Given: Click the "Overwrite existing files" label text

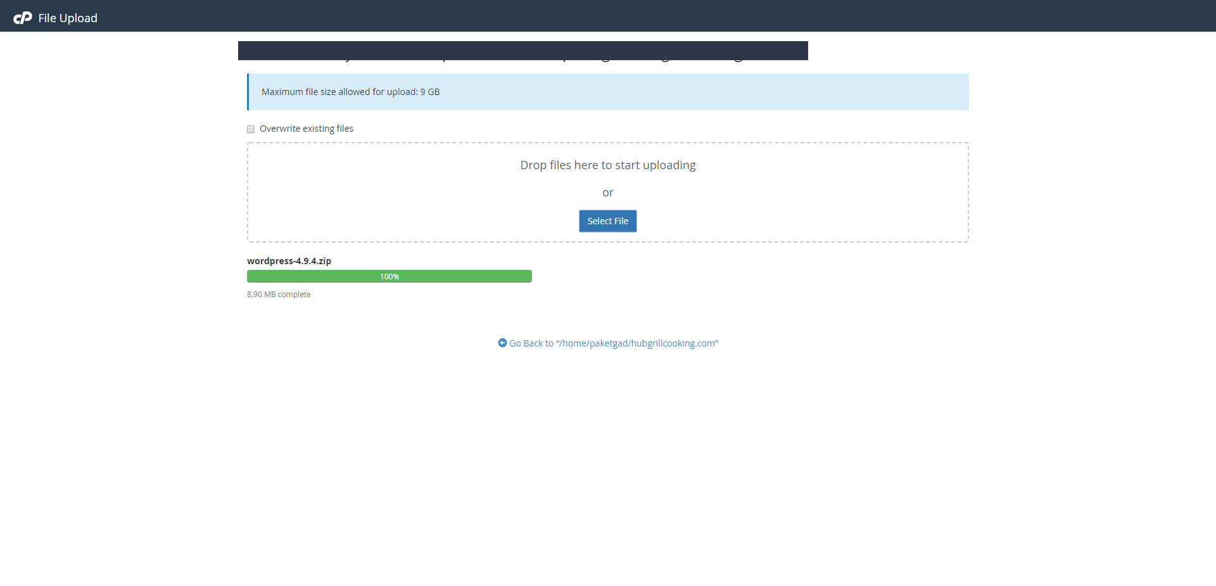Looking at the screenshot, I should (306, 129).
